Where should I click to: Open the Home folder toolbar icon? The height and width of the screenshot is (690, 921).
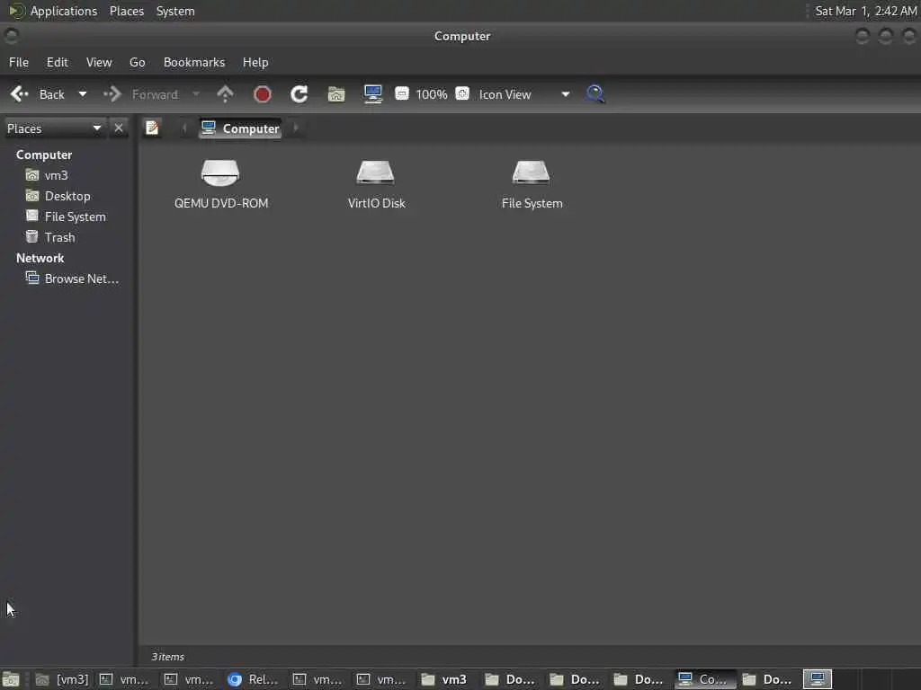click(x=336, y=93)
